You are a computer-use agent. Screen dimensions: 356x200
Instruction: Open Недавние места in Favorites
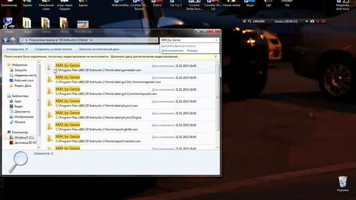[x=23, y=76]
